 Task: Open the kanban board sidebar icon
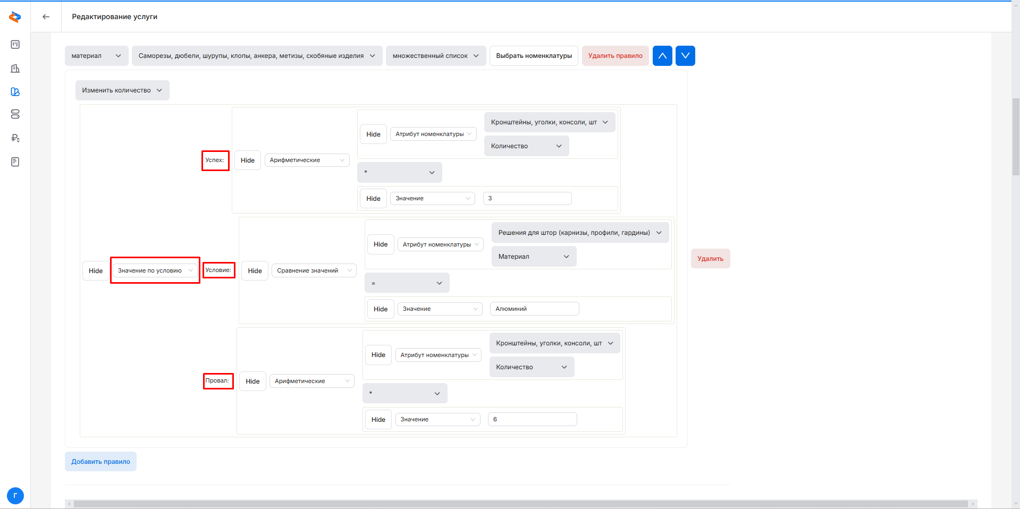point(15,45)
